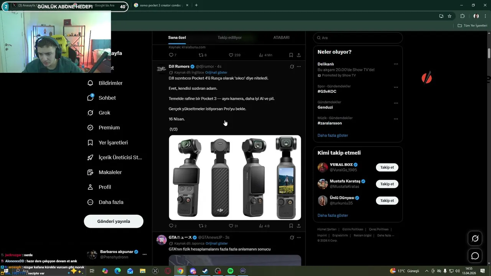Click the page's vertical scrollbar thumb
This screenshot has height=276, width=491.
click(489, 53)
